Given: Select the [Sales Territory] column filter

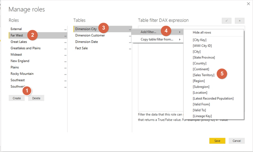Looking at the screenshot, I should [204, 75].
